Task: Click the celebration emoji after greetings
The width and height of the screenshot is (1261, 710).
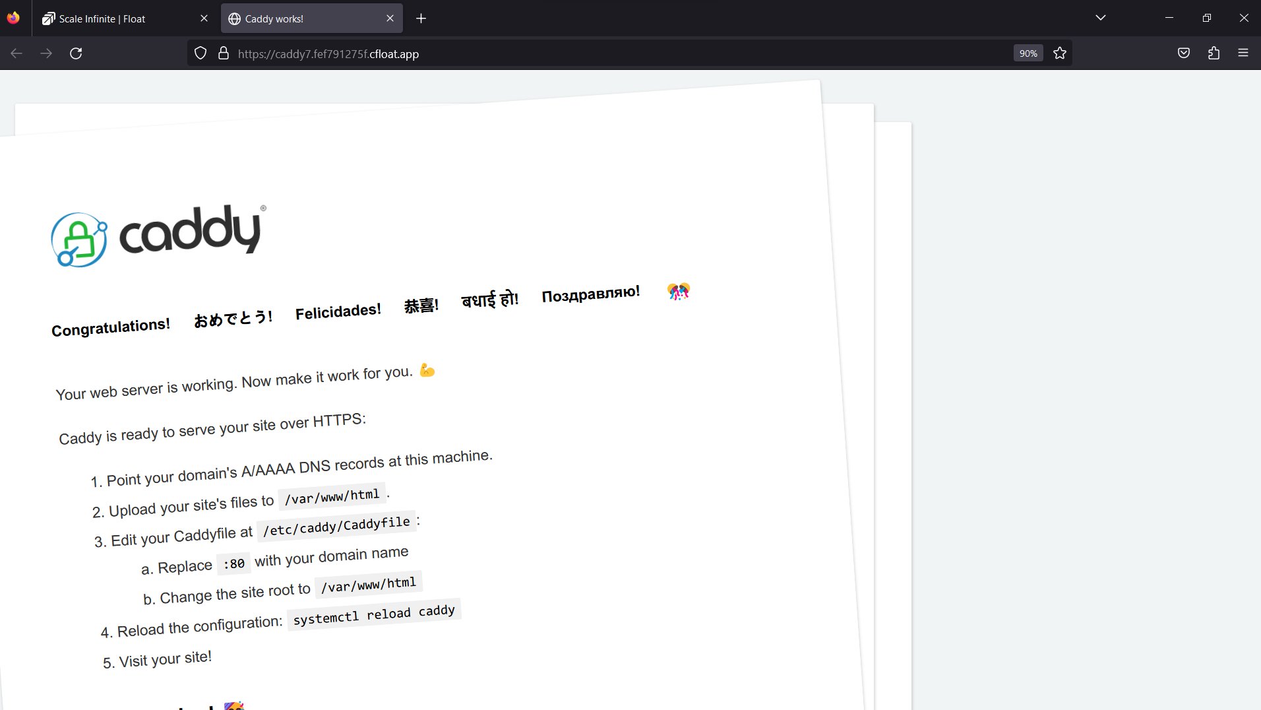Action: click(x=678, y=291)
